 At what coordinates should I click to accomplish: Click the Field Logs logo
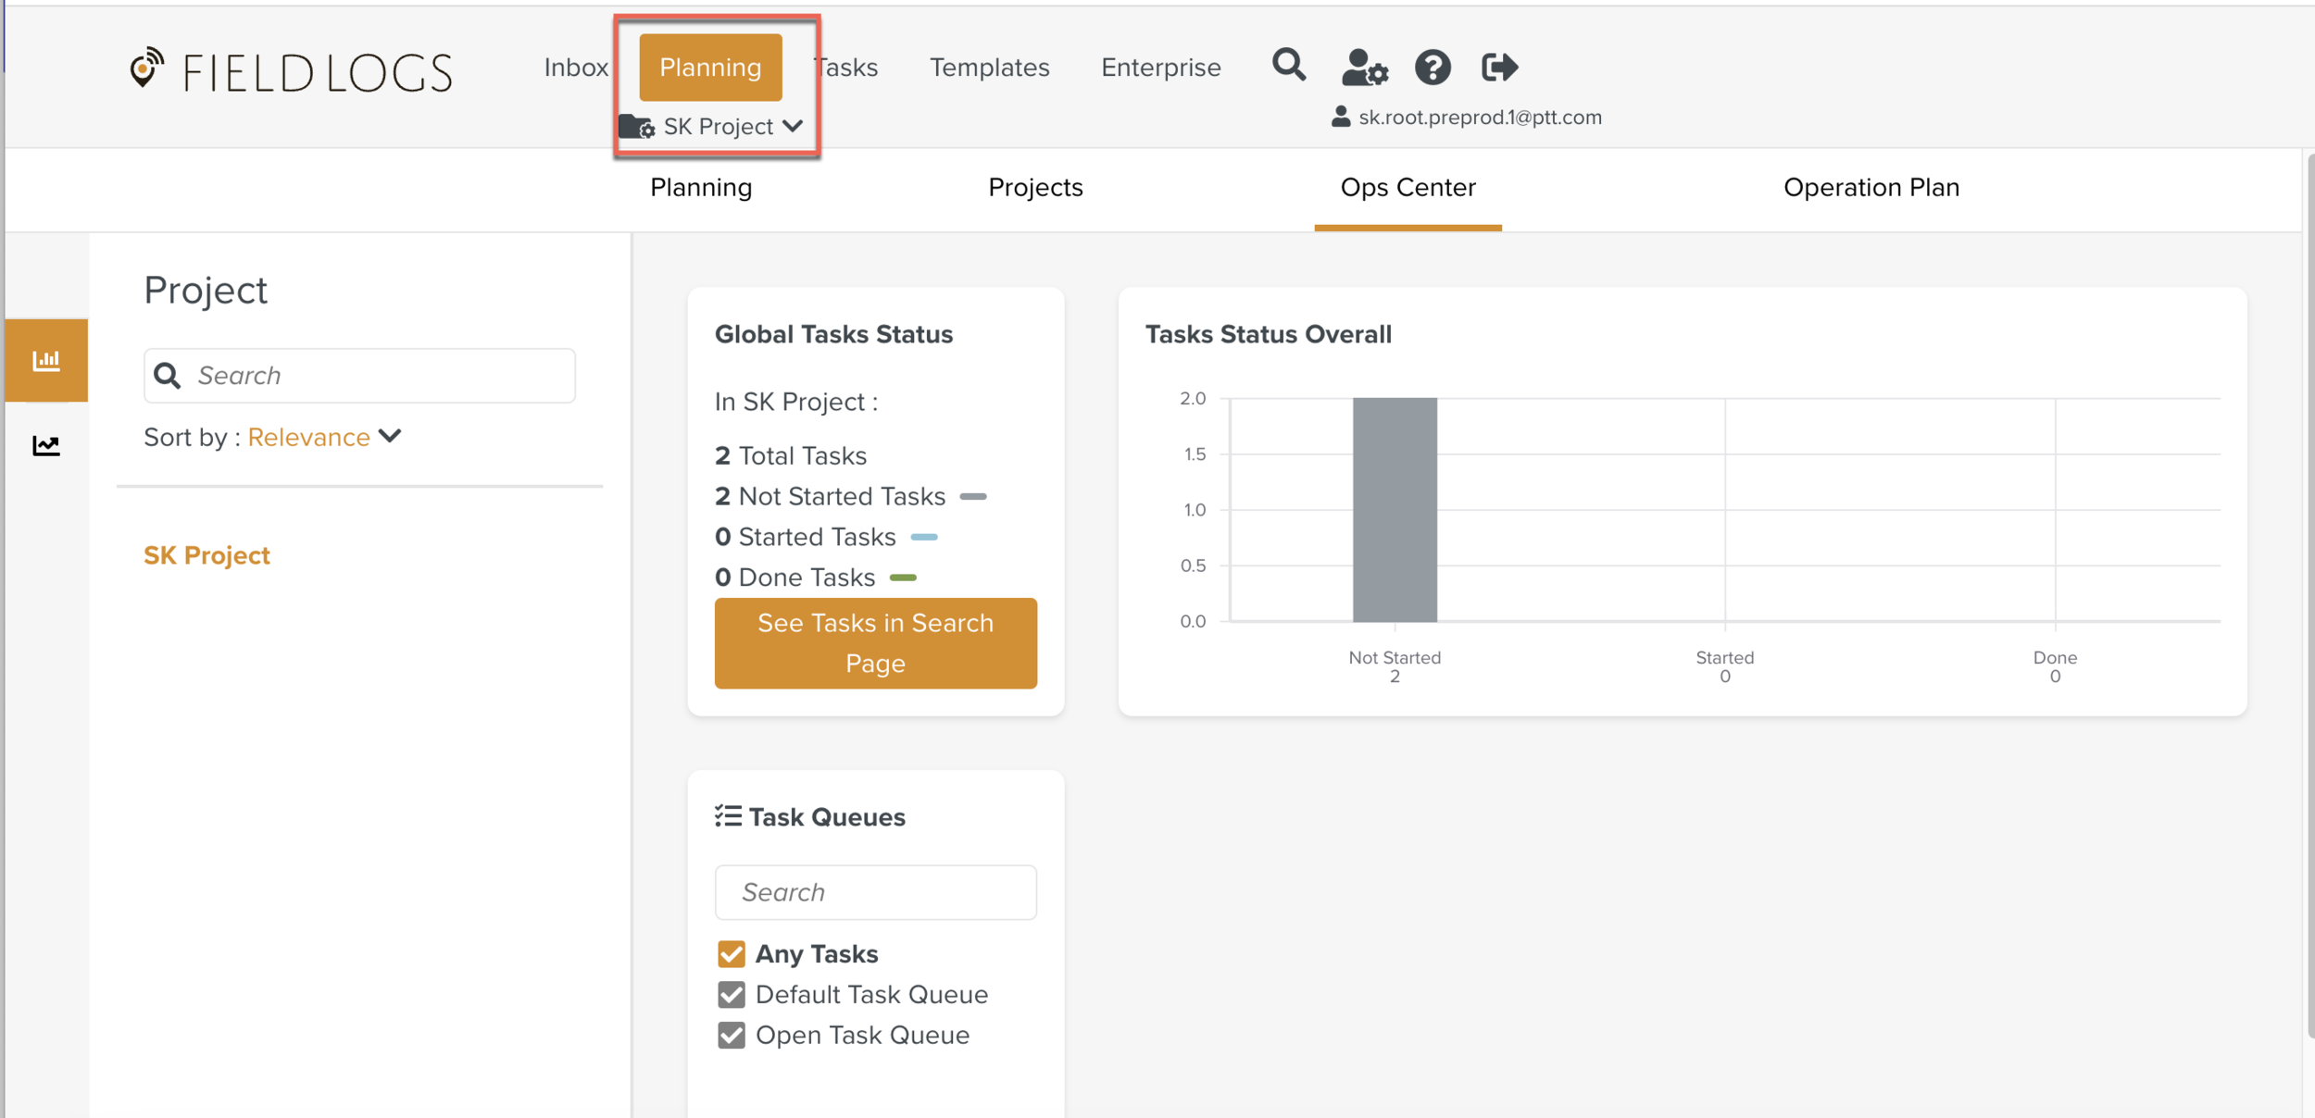[x=291, y=71]
